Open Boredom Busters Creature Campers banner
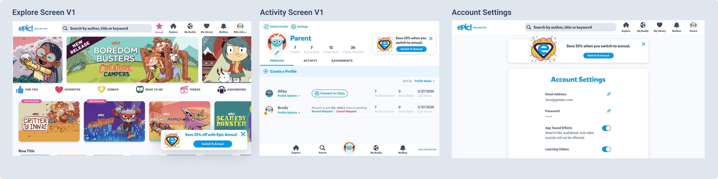The width and height of the screenshot is (718, 179). tap(132, 60)
